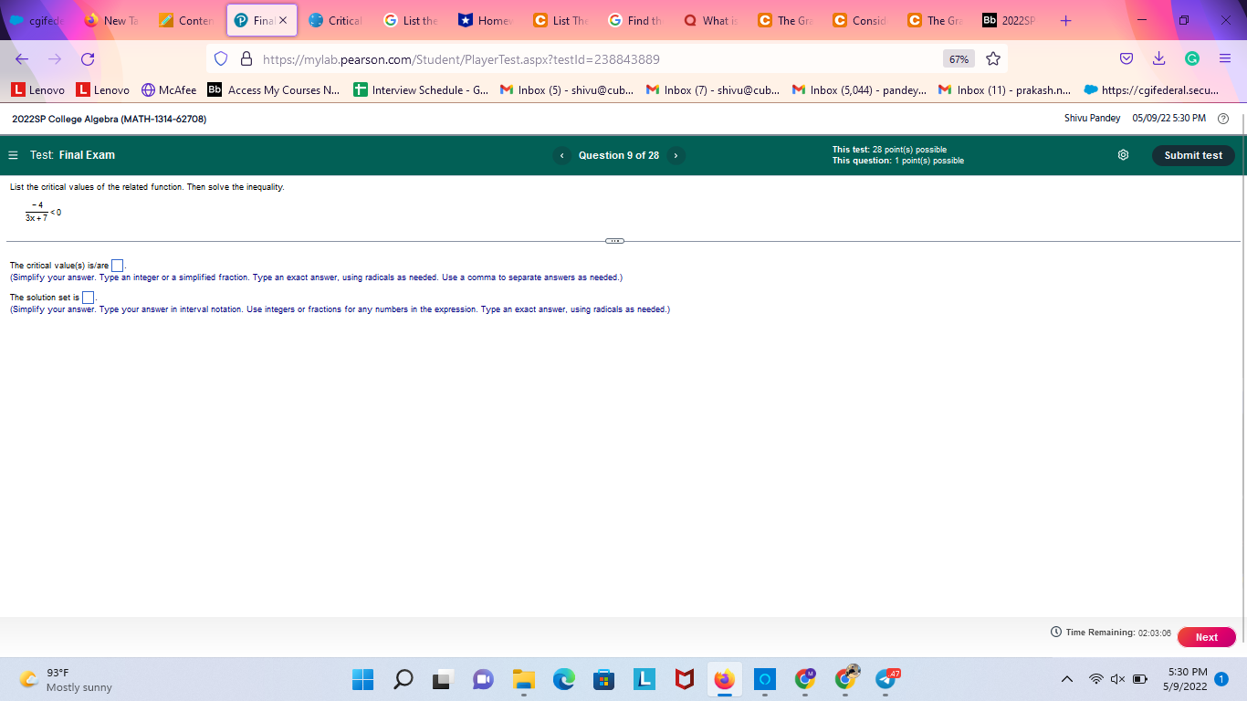The image size is (1247, 701).
Task: Open the Access My Courses bookmark
Action: point(274,90)
